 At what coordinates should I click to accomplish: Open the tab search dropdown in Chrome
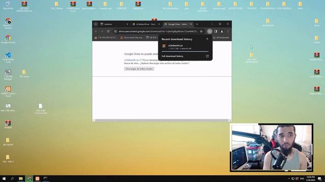96,24
